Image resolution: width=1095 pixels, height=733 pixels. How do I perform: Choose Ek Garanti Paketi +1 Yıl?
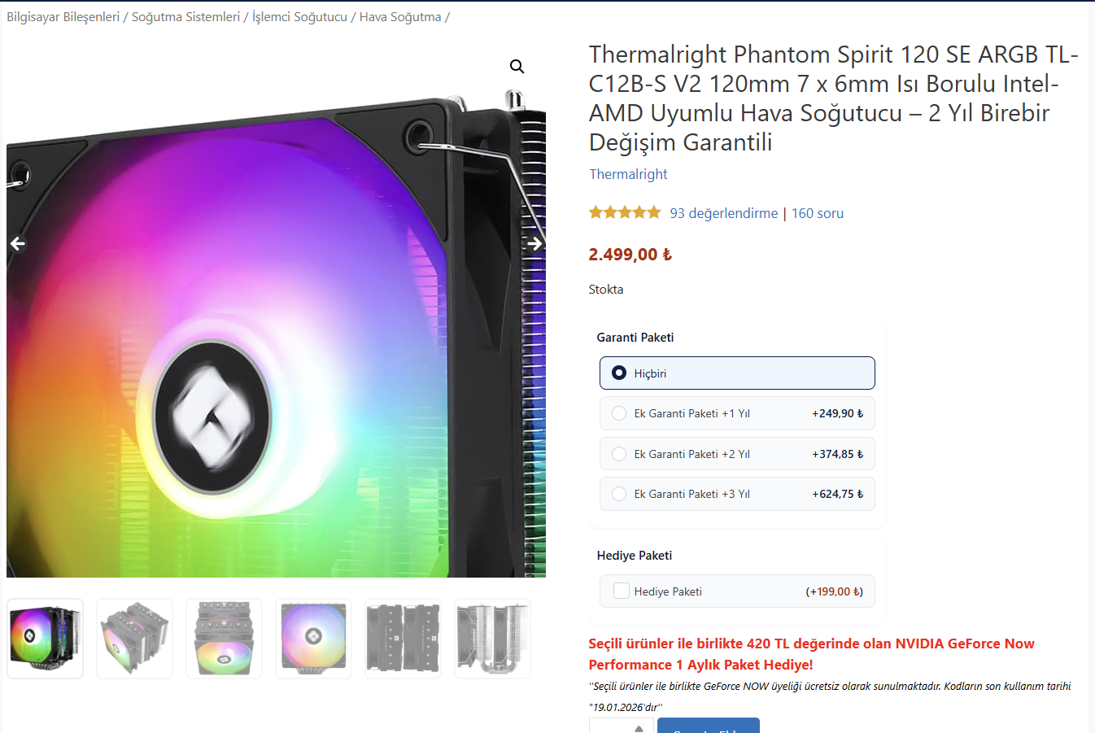pos(737,413)
